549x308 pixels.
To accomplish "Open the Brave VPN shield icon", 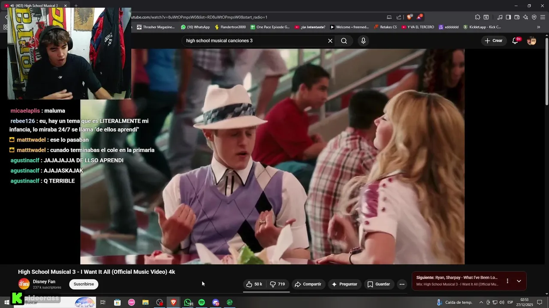I will 534,17.
